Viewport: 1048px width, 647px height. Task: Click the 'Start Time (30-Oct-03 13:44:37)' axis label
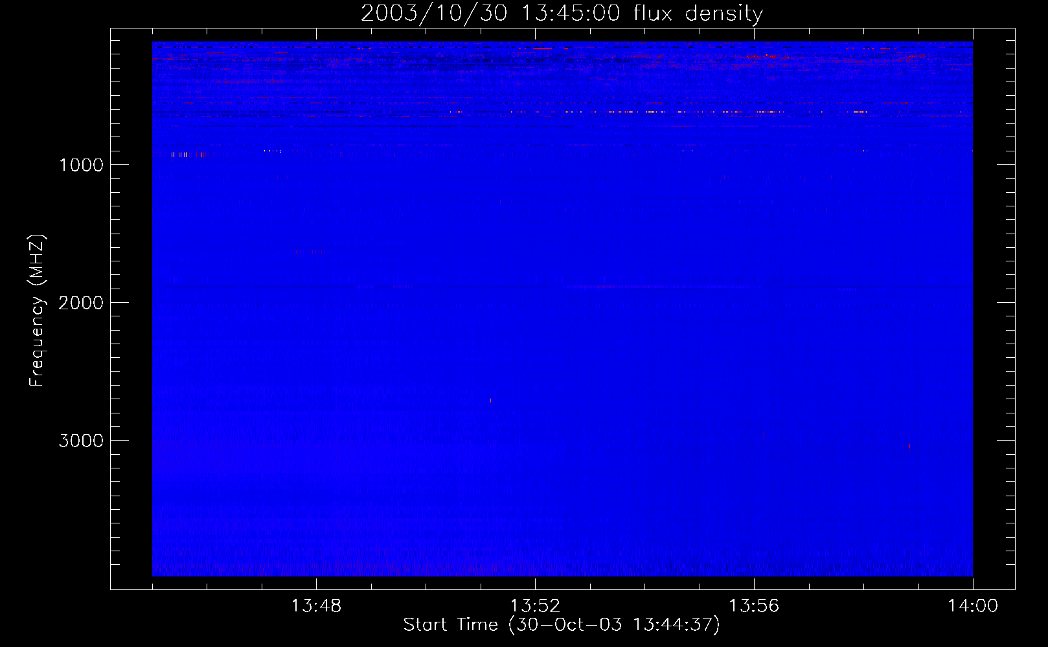[x=562, y=625]
